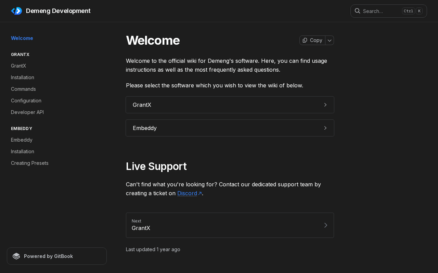Click the search magnifier icon

click(x=357, y=11)
